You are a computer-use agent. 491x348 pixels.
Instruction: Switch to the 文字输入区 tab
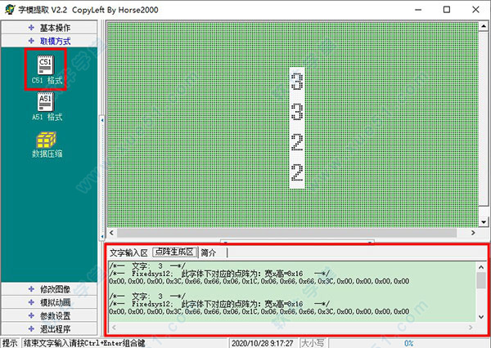pyautogui.click(x=128, y=253)
